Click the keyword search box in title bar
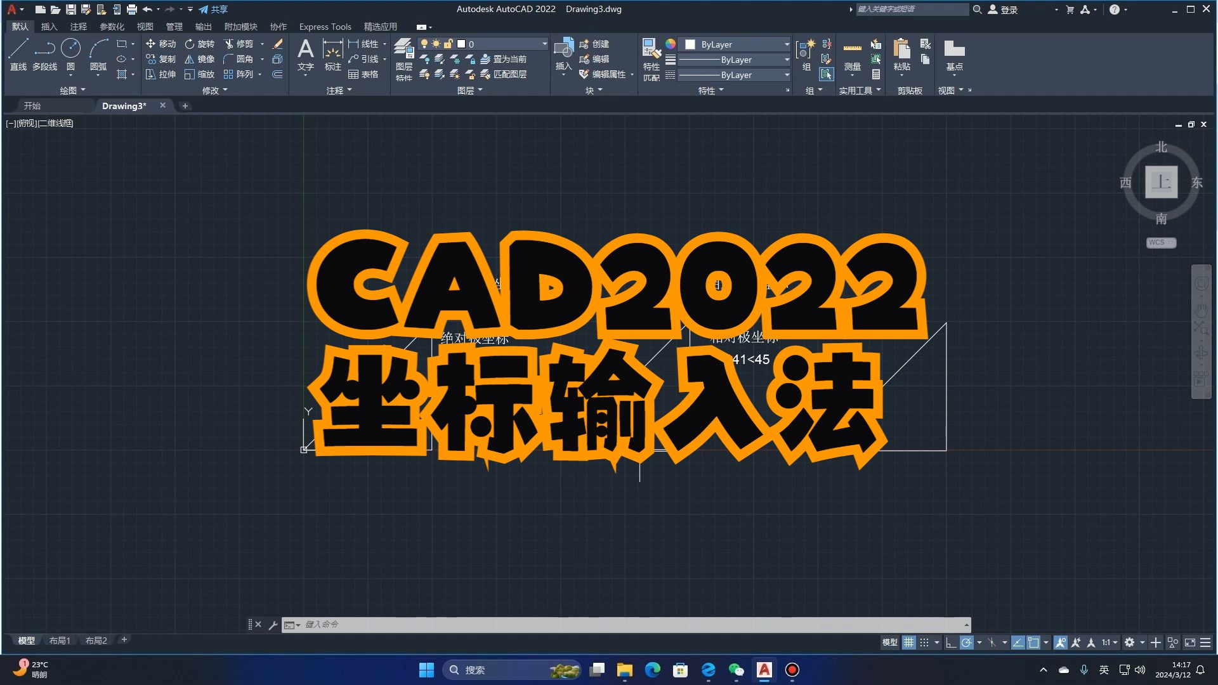This screenshot has width=1218, height=685. click(912, 10)
